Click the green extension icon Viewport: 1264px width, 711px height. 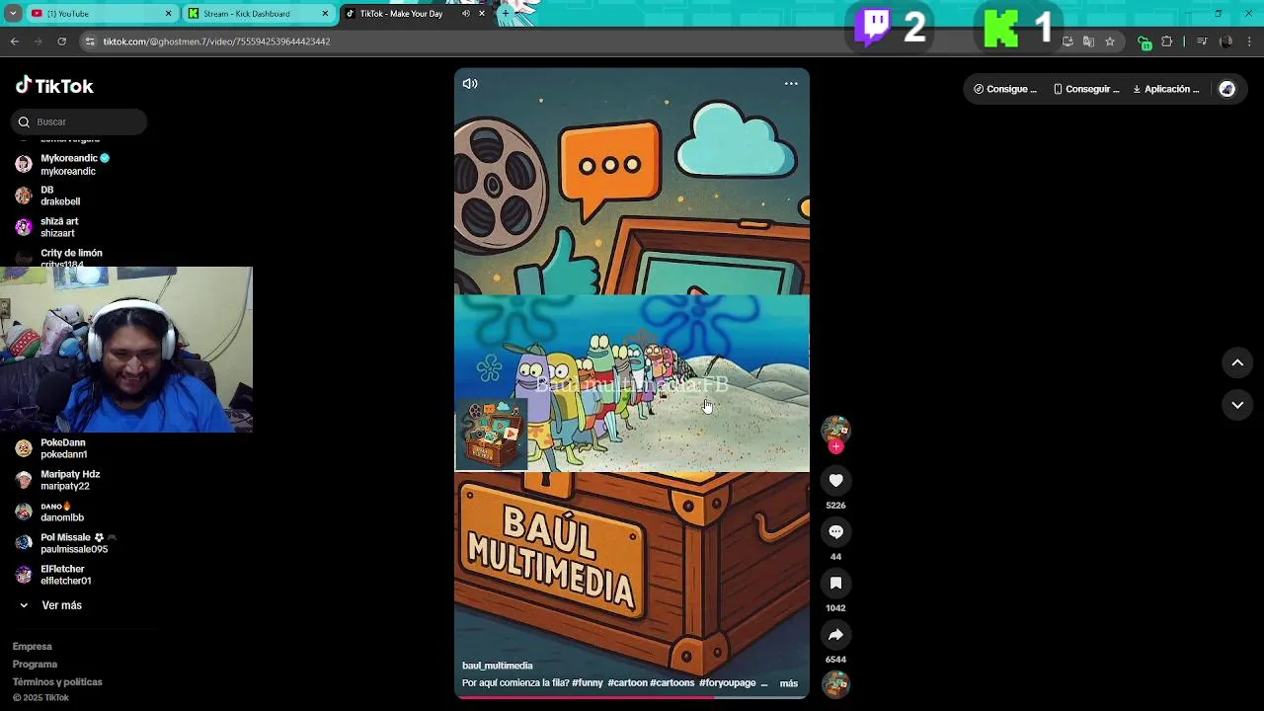[1145, 42]
